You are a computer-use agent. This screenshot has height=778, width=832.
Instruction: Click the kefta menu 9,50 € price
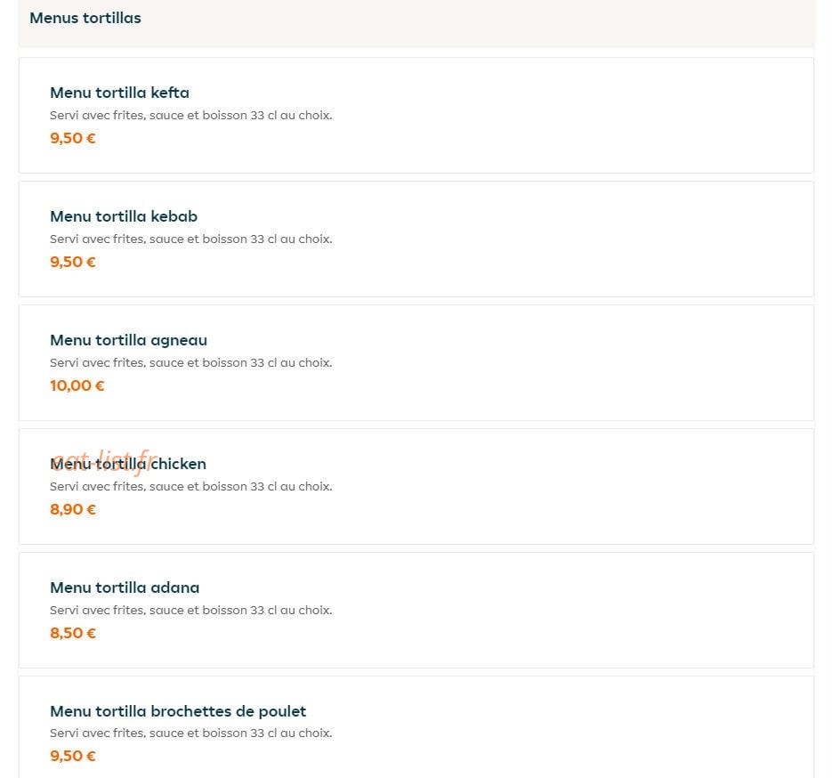73,138
